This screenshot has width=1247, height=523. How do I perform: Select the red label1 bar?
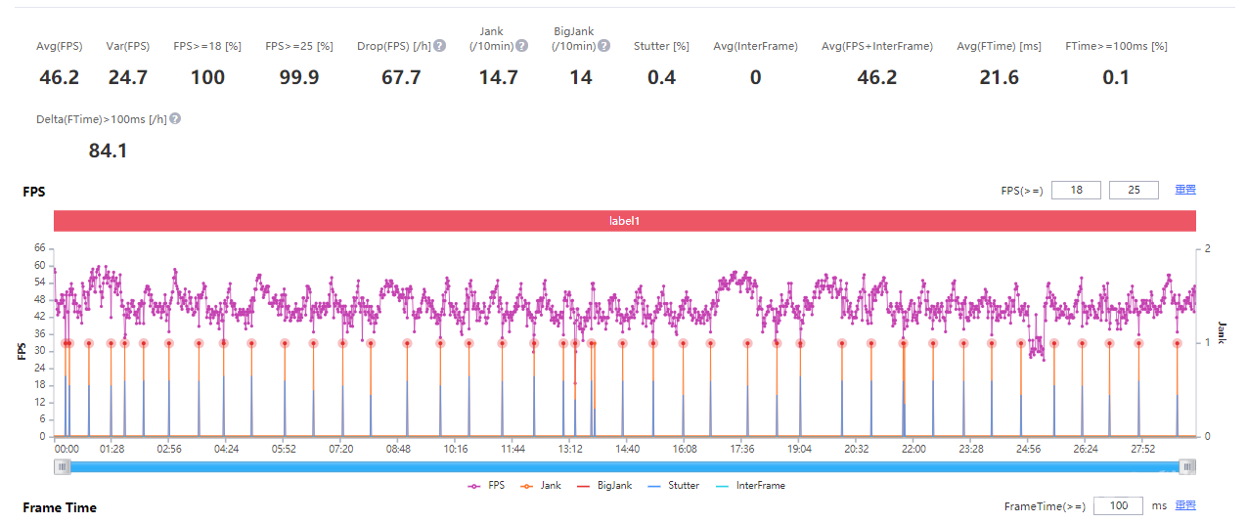pyautogui.click(x=625, y=221)
